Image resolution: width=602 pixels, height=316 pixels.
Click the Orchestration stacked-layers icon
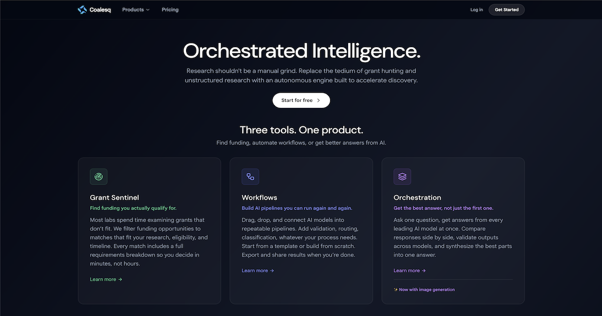[x=402, y=177]
